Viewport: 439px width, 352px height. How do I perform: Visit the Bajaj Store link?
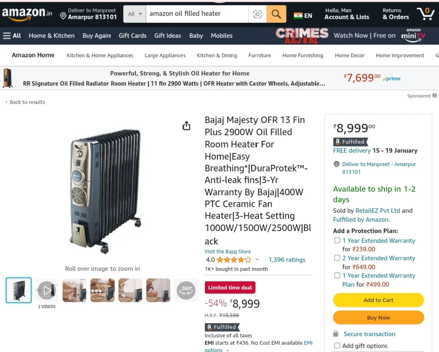(x=228, y=251)
